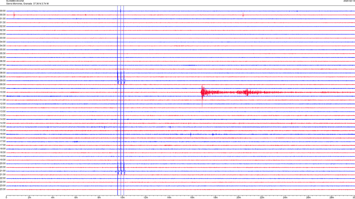Click the 04:00 trace time label
This screenshot has height=199, width=355.
[x=3, y=42]
